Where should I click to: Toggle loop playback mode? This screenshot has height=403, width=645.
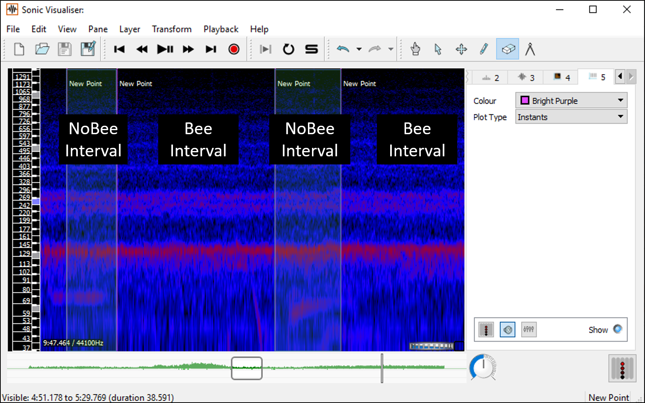pyautogui.click(x=288, y=49)
